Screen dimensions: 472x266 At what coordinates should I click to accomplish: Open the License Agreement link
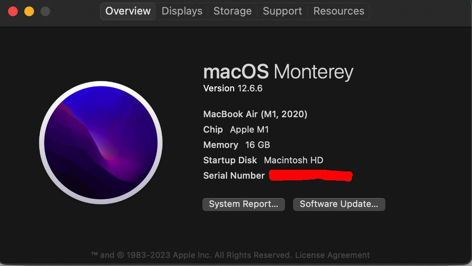pyautogui.click(x=332, y=255)
